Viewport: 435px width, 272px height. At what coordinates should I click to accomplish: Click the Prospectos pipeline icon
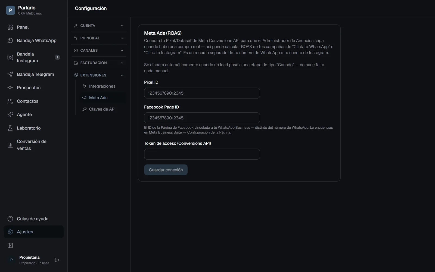tap(10, 88)
